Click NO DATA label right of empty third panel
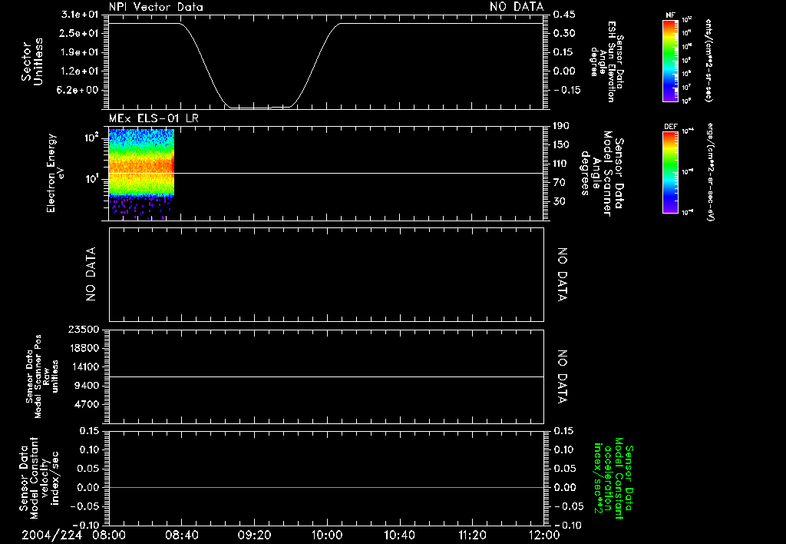The image size is (786, 544). 562,274
